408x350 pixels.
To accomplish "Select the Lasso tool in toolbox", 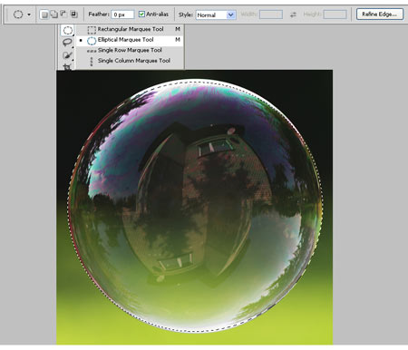I will pos(67,43).
